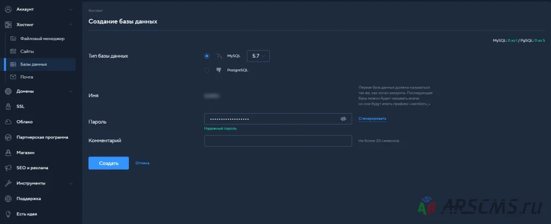Image resolution: width=551 pixels, height=224 pixels.
Task: Click the Создание базы данных heading
Action: 123,21
